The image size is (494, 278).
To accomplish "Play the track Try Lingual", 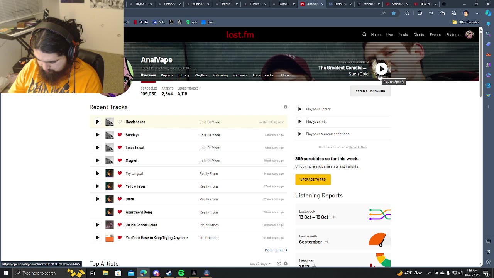I will (x=98, y=173).
